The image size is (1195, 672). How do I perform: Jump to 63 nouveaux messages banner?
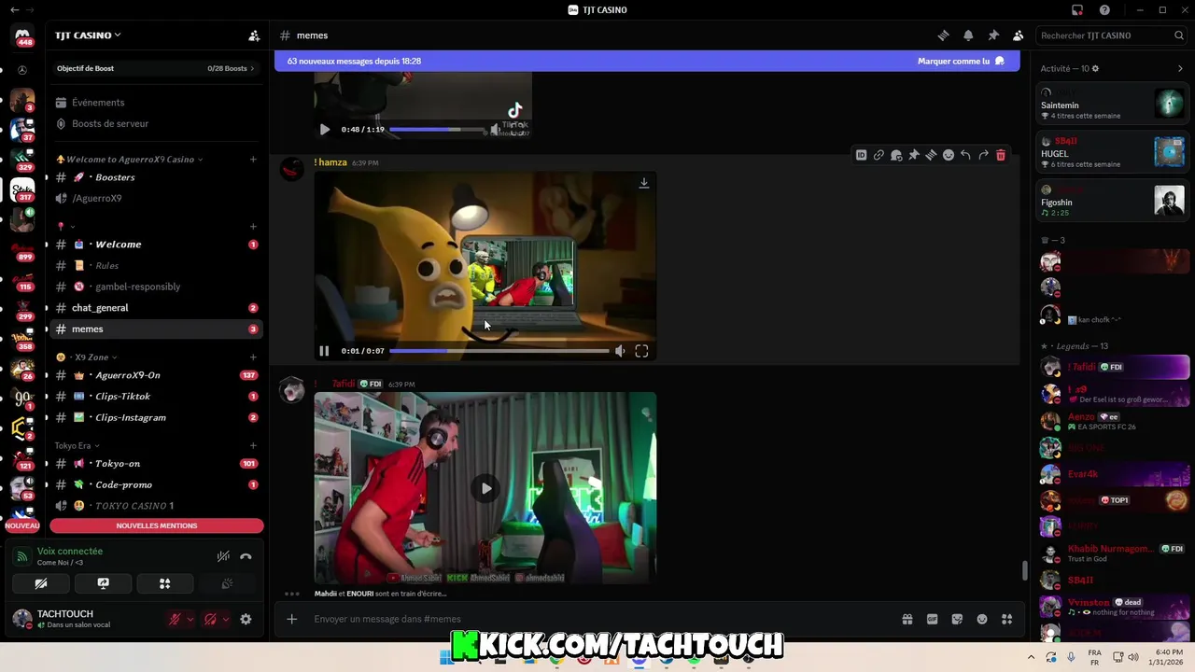354,61
